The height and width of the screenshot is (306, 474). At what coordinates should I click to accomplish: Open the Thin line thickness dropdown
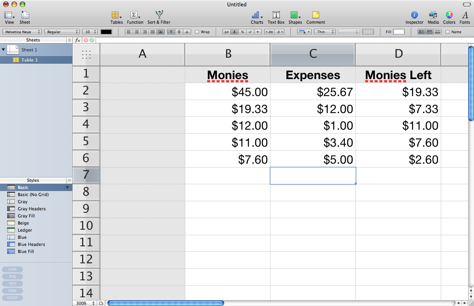pyautogui.click(x=325, y=32)
